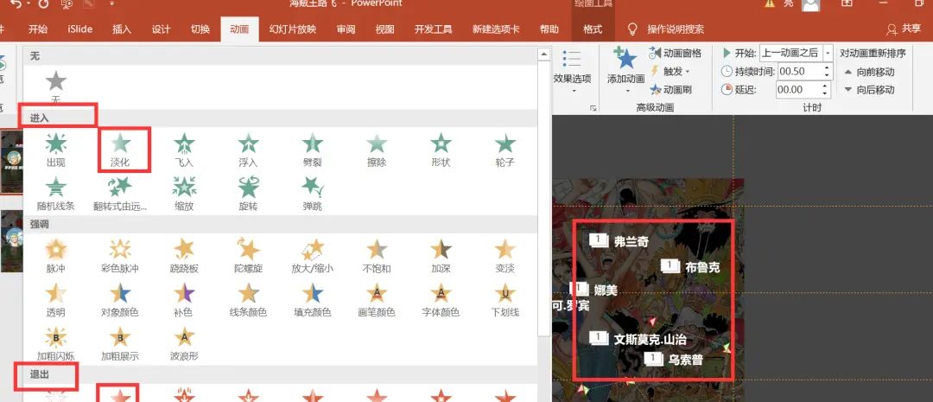Open the 开始 timing dropdown
The image size is (933, 402).
797,53
